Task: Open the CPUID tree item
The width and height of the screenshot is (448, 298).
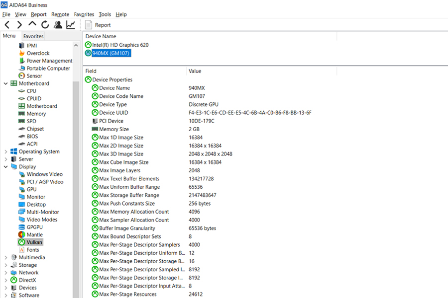Action: [34, 99]
